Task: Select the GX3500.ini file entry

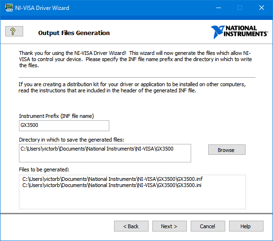Action: (112, 185)
